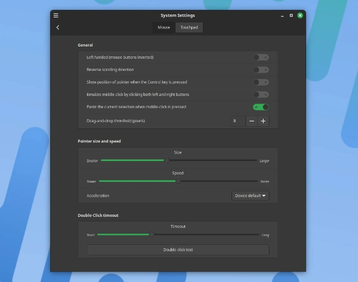Click the Double-Click timeout heading
Viewport: 358px width, 282px height.
click(98, 215)
